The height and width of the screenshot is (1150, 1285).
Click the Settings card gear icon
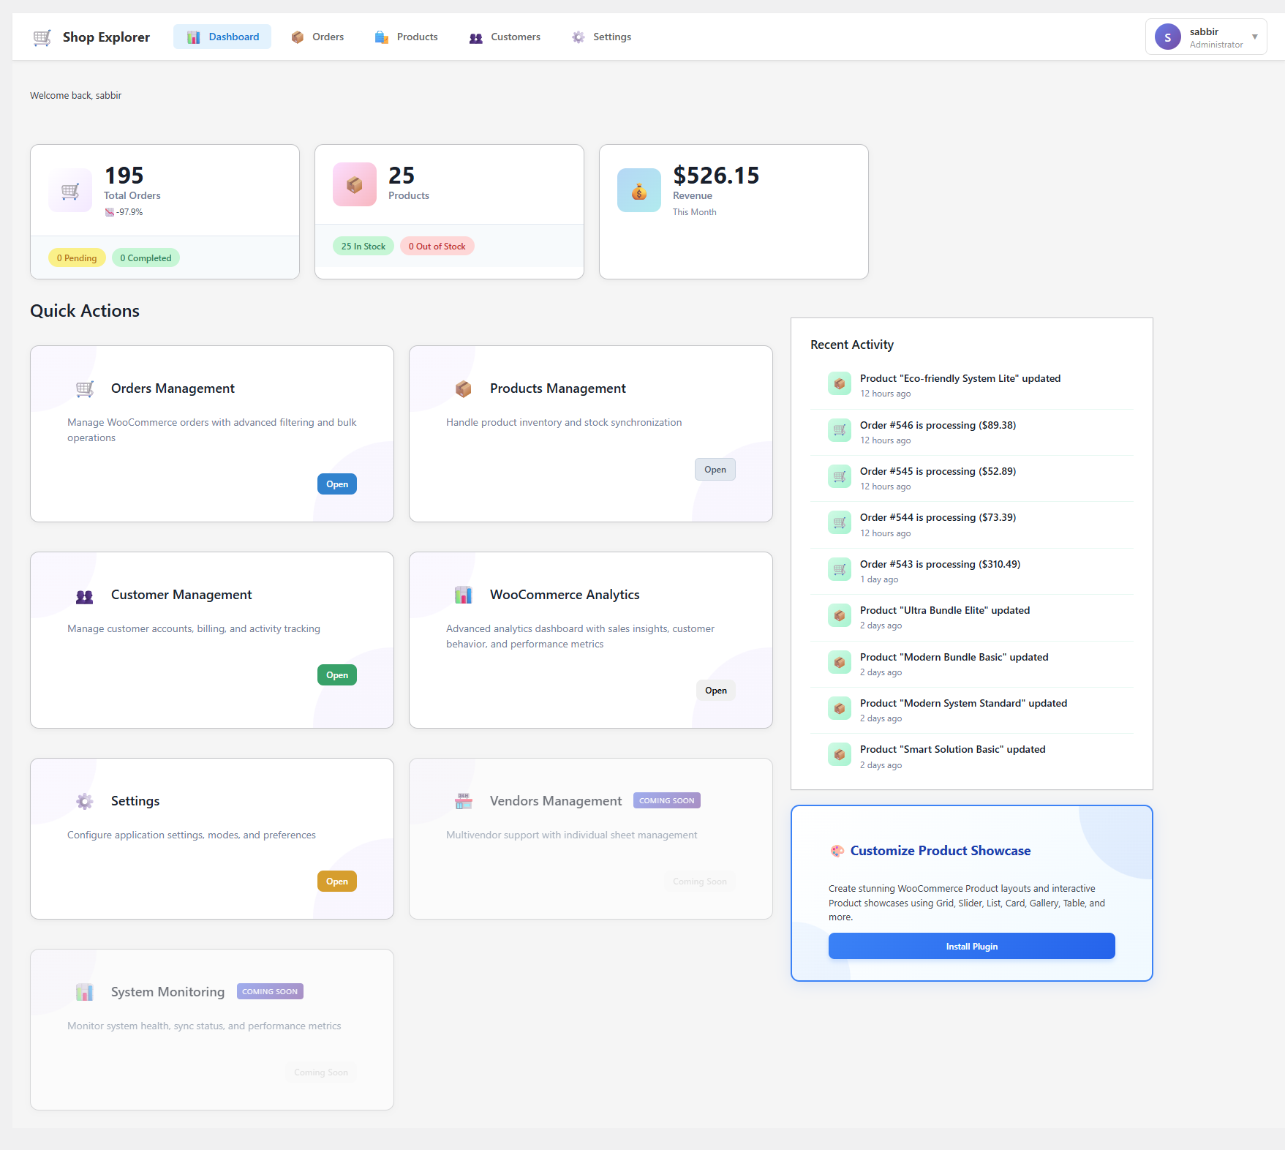pos(85,802)
